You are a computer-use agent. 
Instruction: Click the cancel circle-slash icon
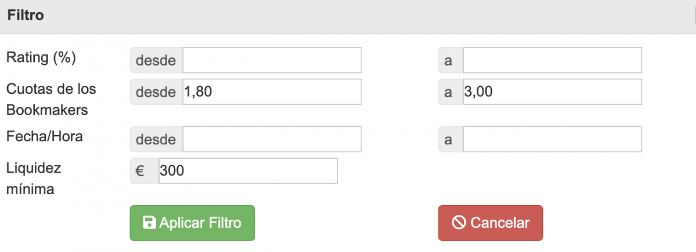[x=459, y=223]
